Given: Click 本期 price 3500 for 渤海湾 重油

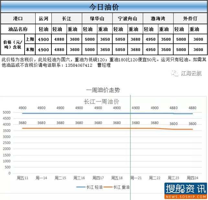Looking at the screenshot, I should [166, 50].
